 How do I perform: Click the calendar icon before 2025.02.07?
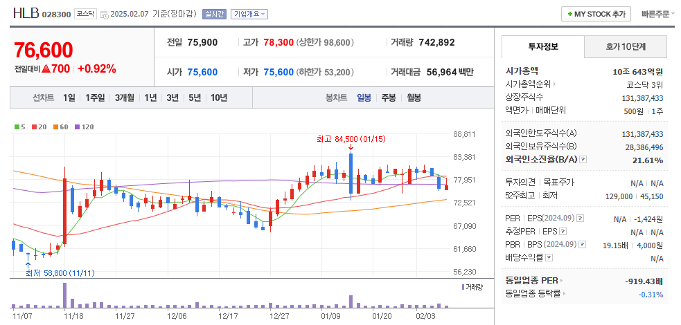(x=104, y=15)
